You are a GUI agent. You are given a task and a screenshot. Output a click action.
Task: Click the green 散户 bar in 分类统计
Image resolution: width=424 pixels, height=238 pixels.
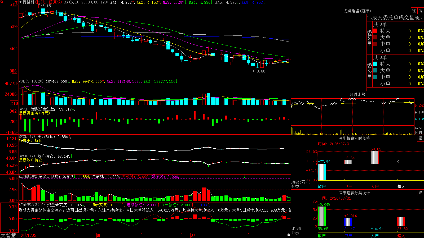(322, 216)
